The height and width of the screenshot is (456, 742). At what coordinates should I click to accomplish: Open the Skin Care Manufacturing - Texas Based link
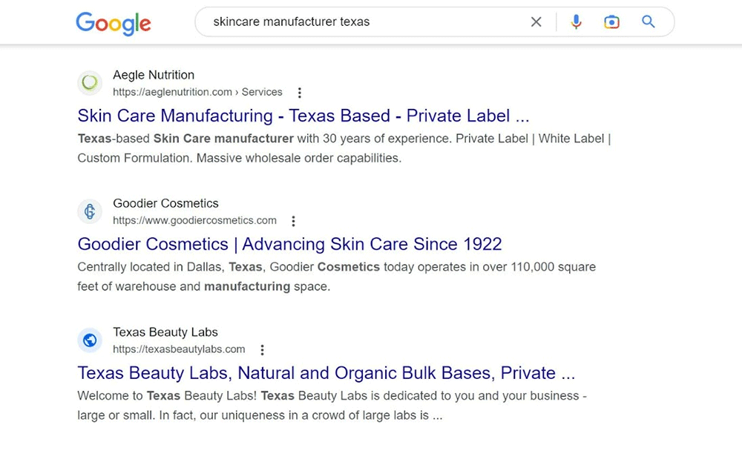point(303,116)
